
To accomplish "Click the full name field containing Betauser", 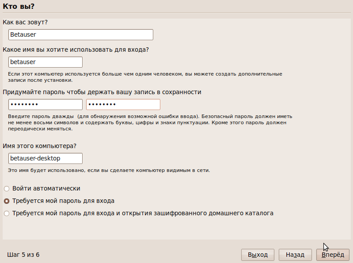I will coord(81,34).
